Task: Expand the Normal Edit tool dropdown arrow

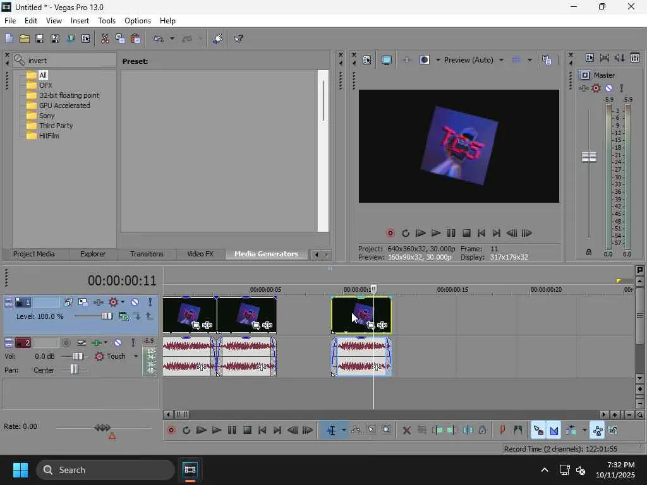Action: pos(344,431)
